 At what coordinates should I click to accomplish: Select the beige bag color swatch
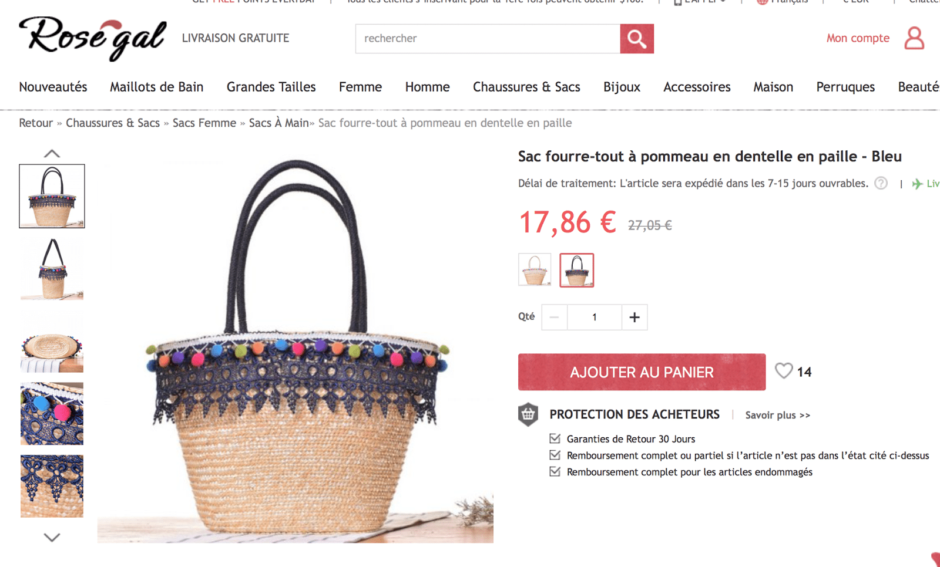point(535,270)
